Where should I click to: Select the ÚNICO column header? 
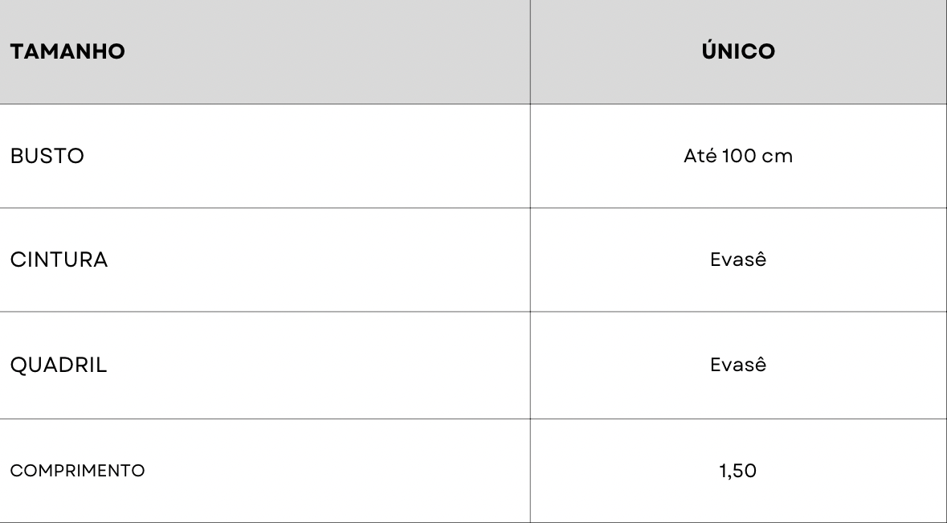coord(738,53)
